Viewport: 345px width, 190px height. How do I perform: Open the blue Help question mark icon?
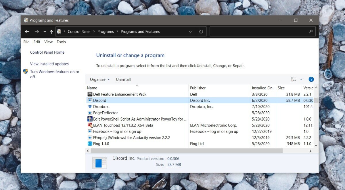coord(311,80)
